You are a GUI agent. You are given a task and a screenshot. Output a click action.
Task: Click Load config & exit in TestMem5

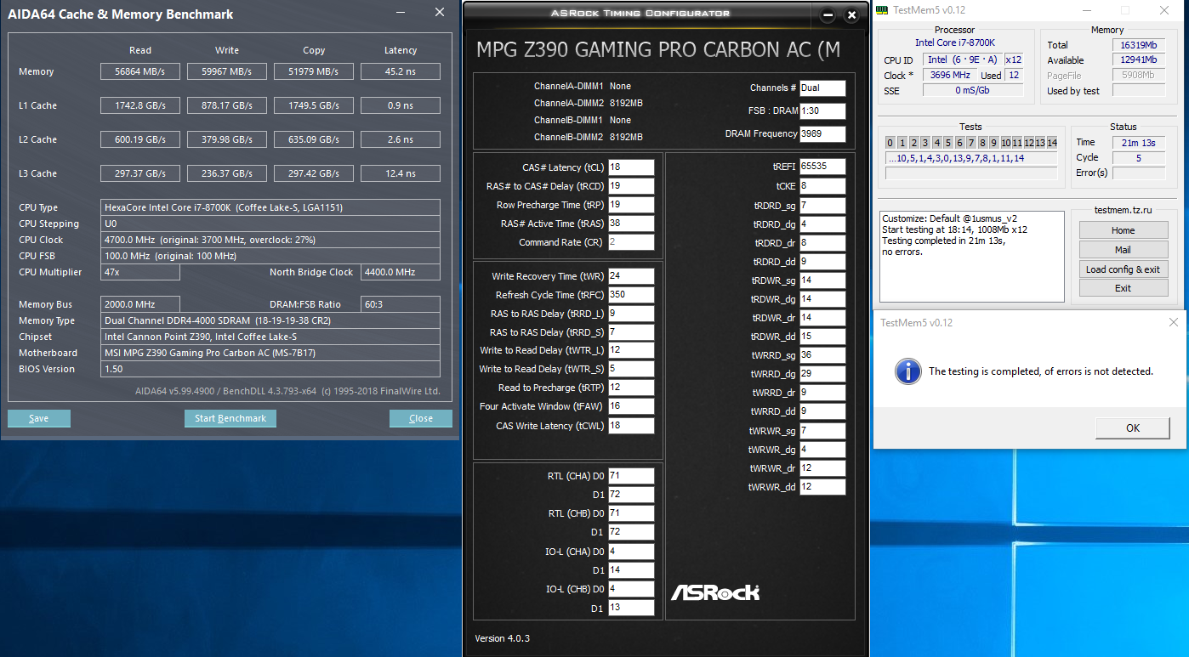[x=1123, y=269]
